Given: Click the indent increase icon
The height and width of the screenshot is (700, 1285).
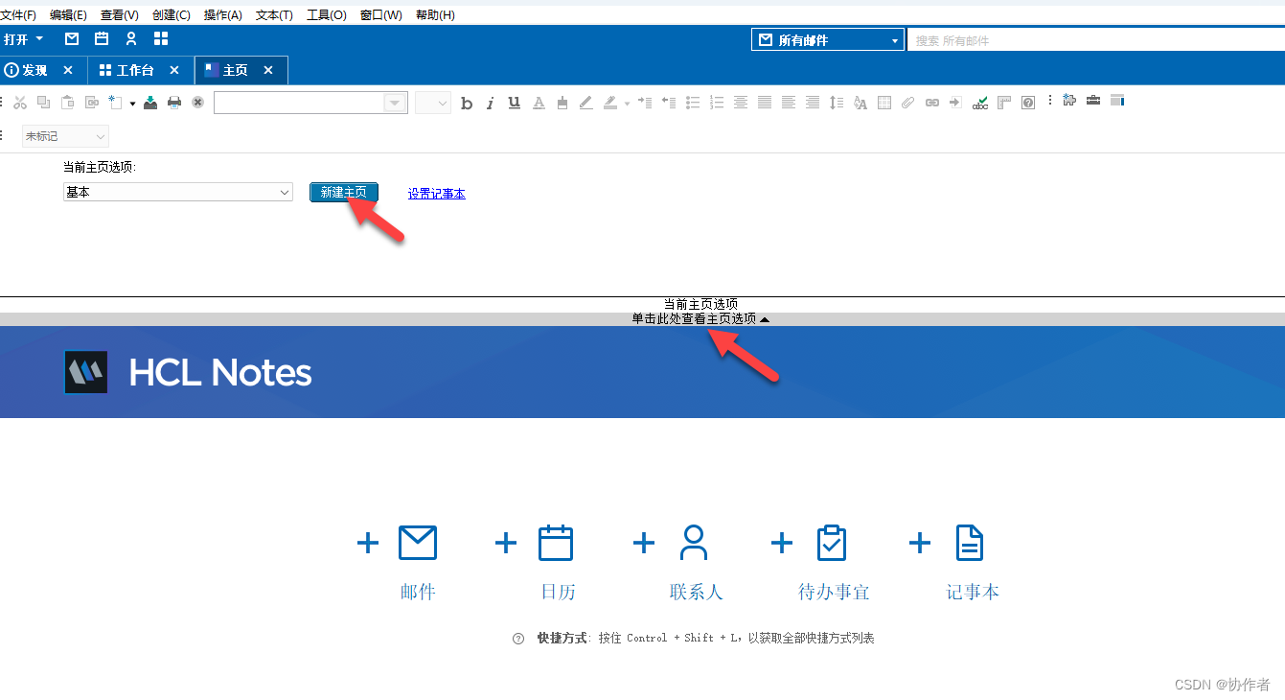Looking at the screenshot, I should 645,102.
